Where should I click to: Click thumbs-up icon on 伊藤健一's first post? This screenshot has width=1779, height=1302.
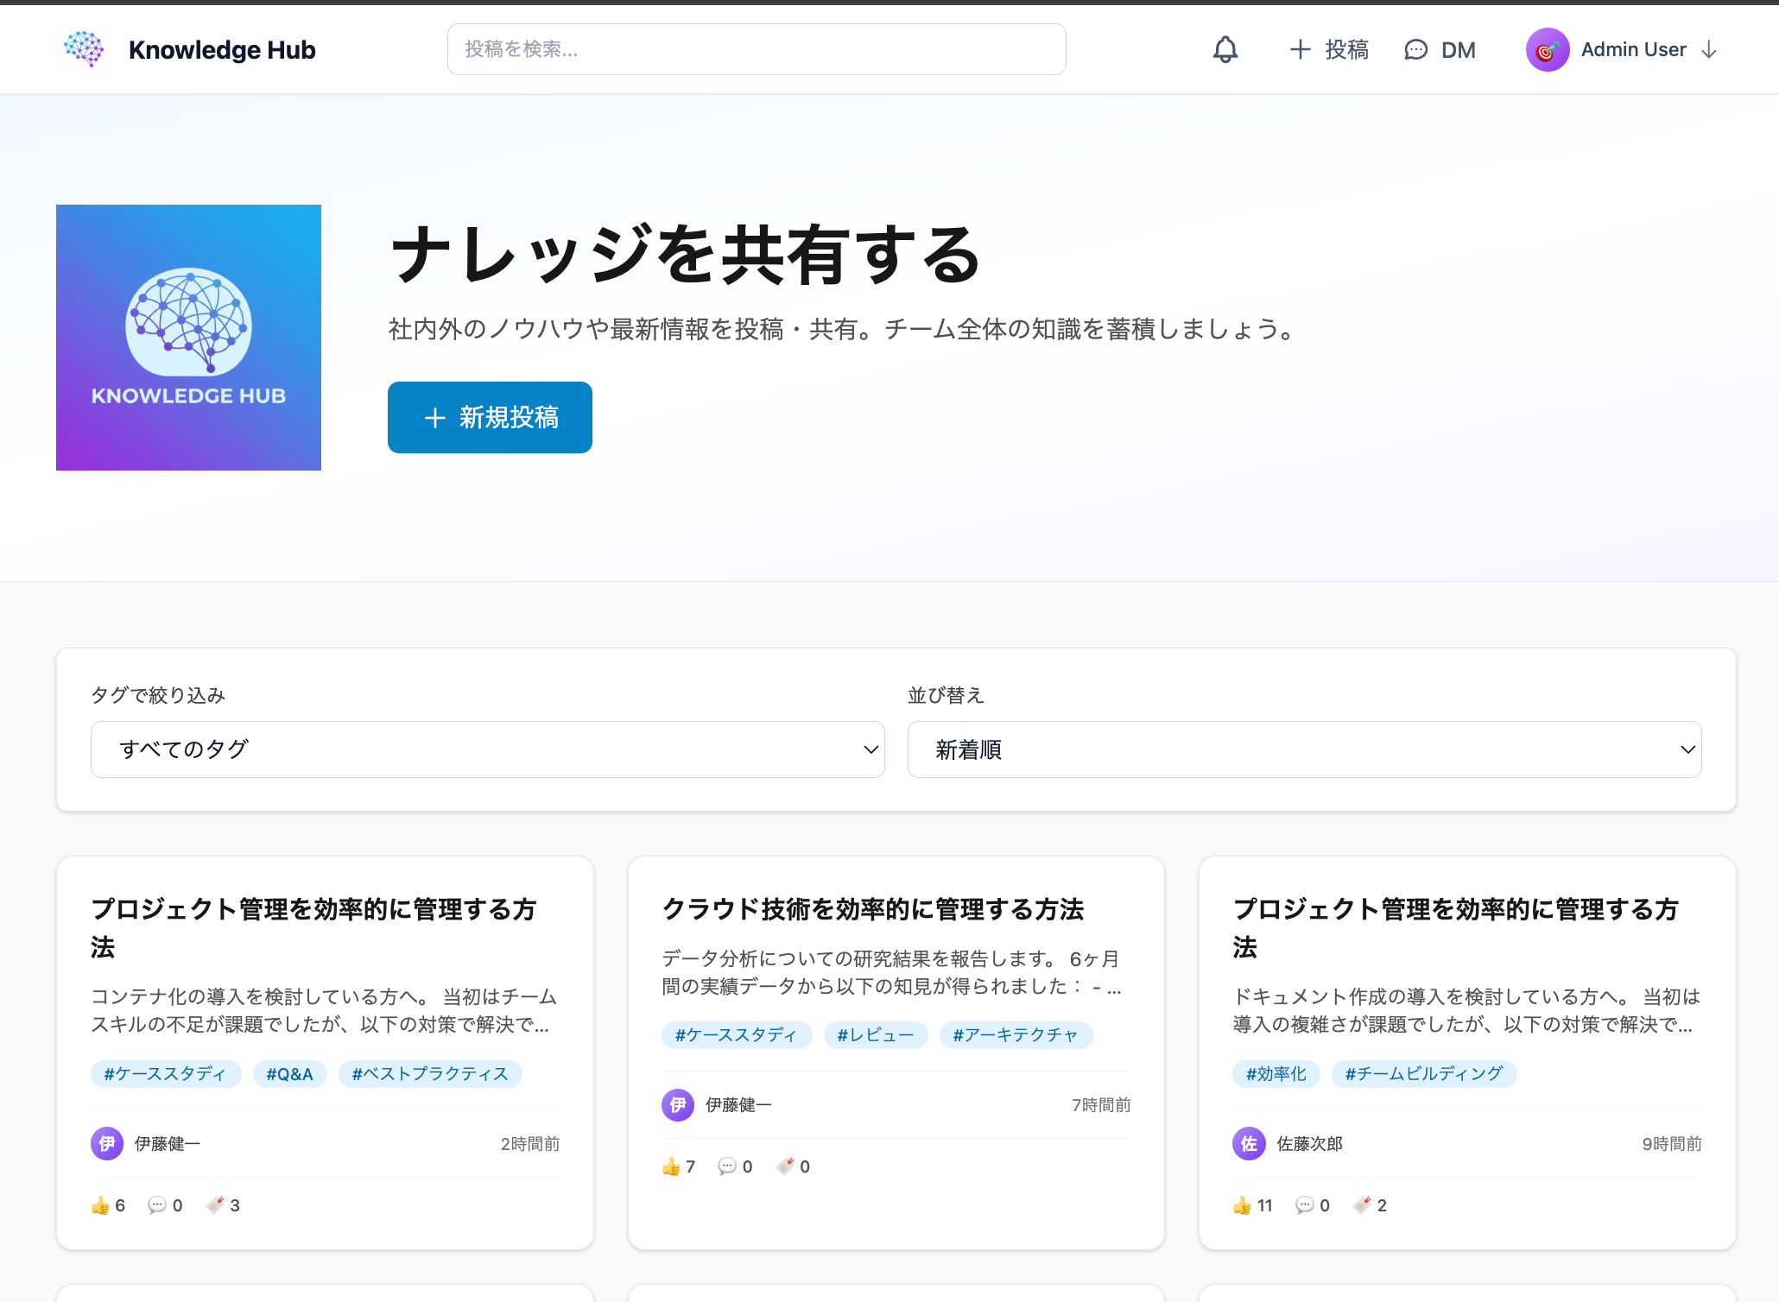click(100, 1205)
